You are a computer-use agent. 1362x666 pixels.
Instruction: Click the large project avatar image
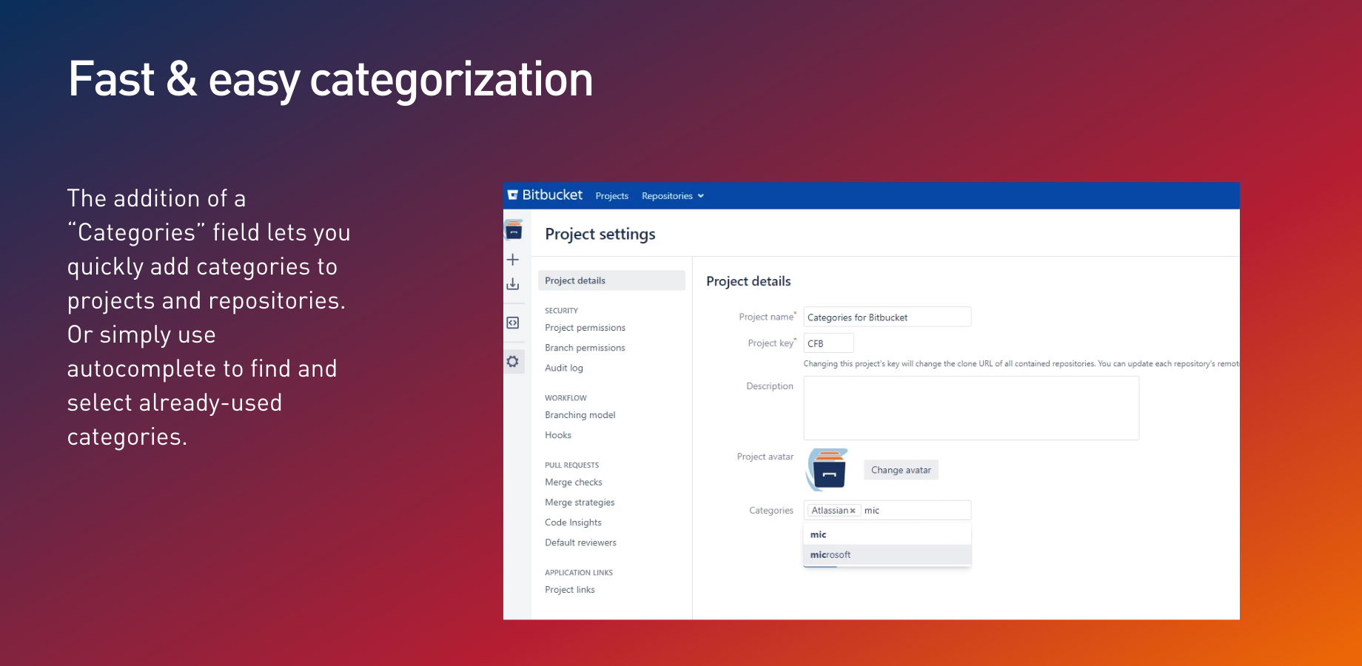pos(828,469)
